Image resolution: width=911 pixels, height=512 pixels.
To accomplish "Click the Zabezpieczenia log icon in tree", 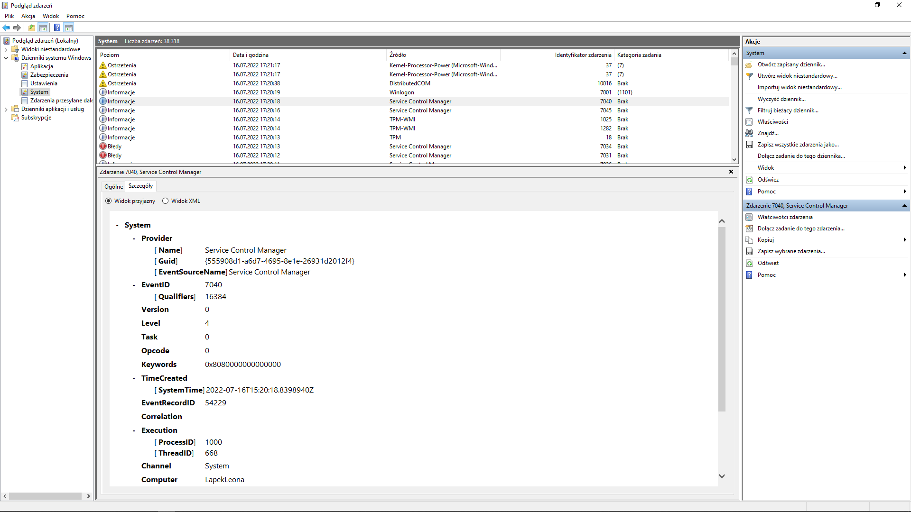I will (24, 75).
